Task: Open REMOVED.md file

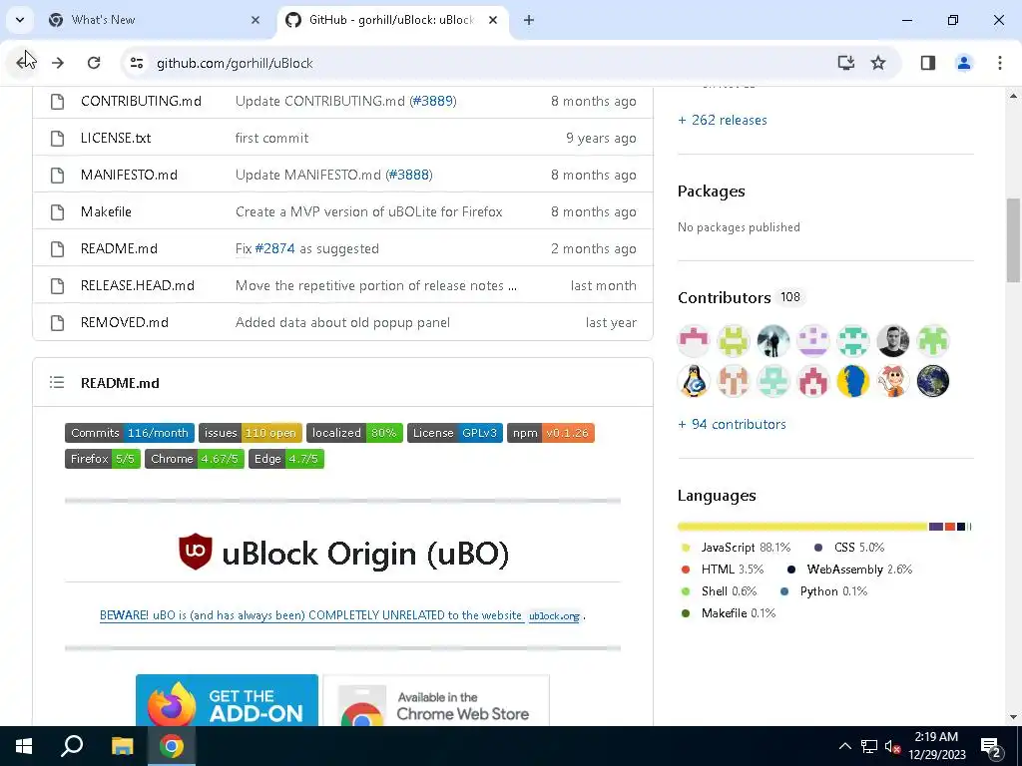Action: pos(125,322)
